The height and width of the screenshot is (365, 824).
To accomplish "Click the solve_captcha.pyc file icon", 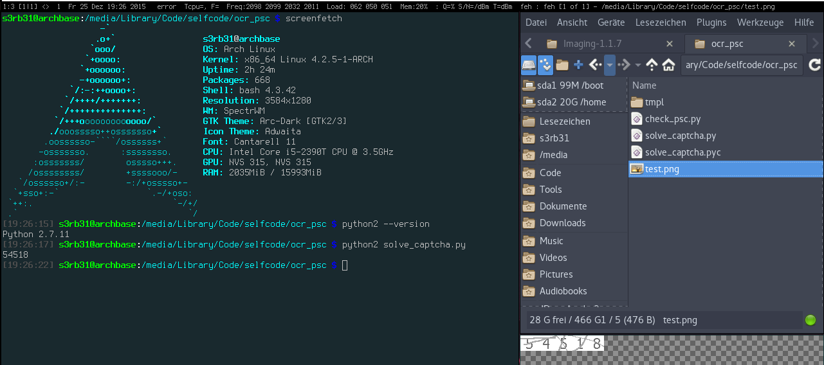I will click(637, 152).
